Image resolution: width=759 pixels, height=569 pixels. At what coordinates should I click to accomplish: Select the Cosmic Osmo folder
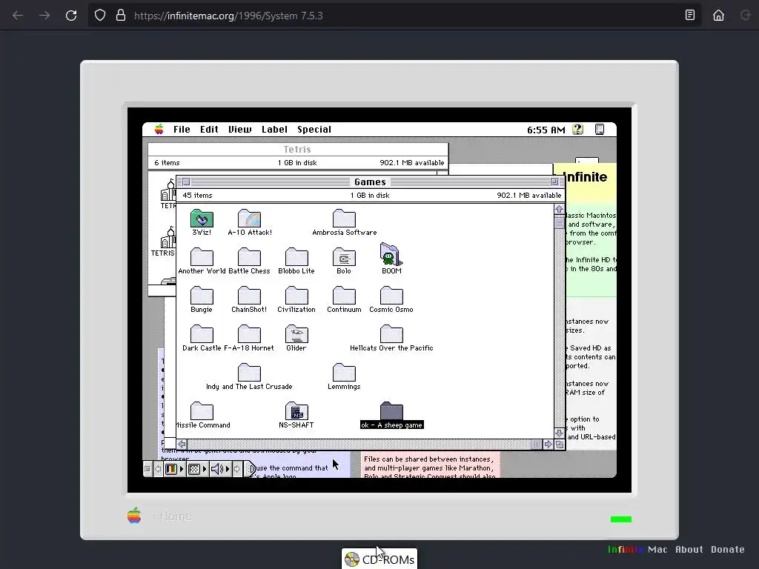391,296
